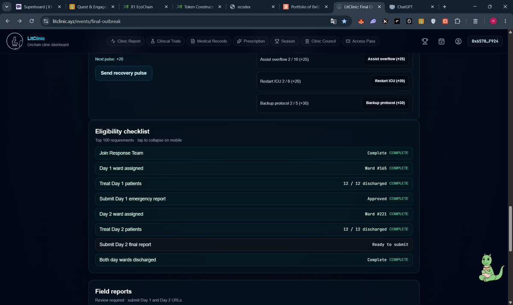Reload the page
This screenshot has width=513, height=305.
click(x=32, y=21)
